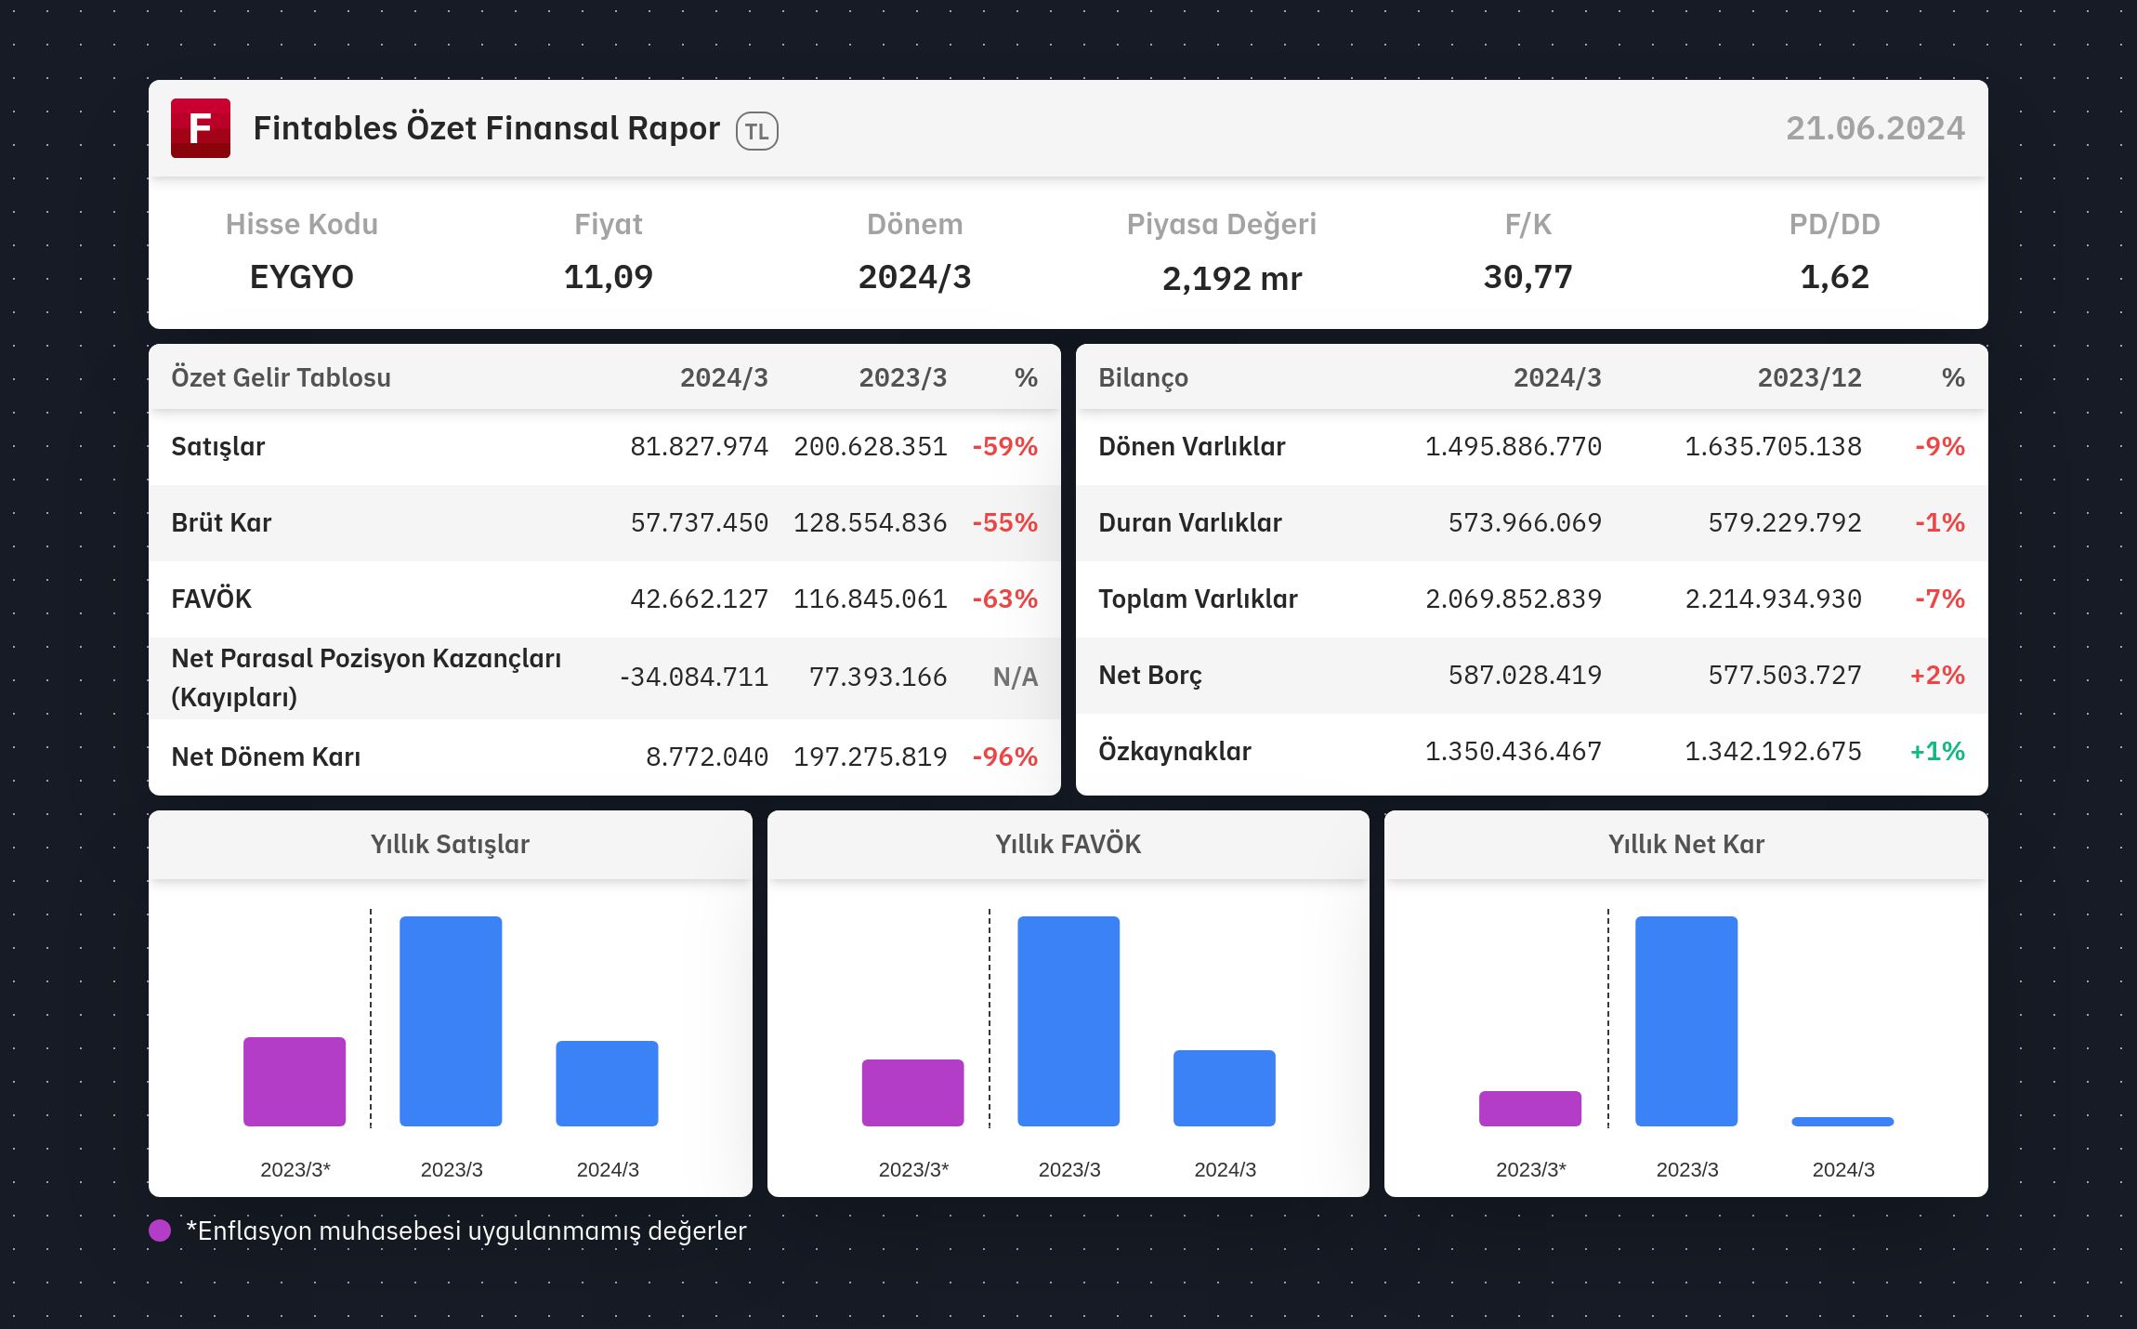Screen dimensions: 2137x1329
Task: Click Toplam Varlıklar value 2.069.852.839
Action: coord(1514,599)
